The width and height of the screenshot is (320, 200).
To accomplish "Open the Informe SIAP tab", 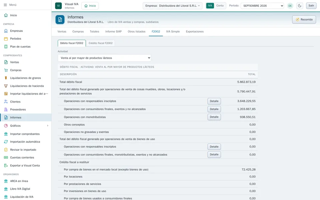I will (x=113, y=31).
